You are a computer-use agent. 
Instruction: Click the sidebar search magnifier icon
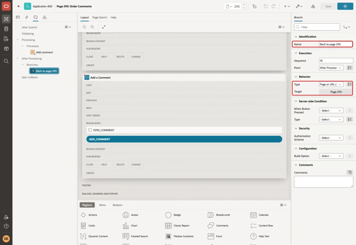pyautogui.click(x=6, y=61)
